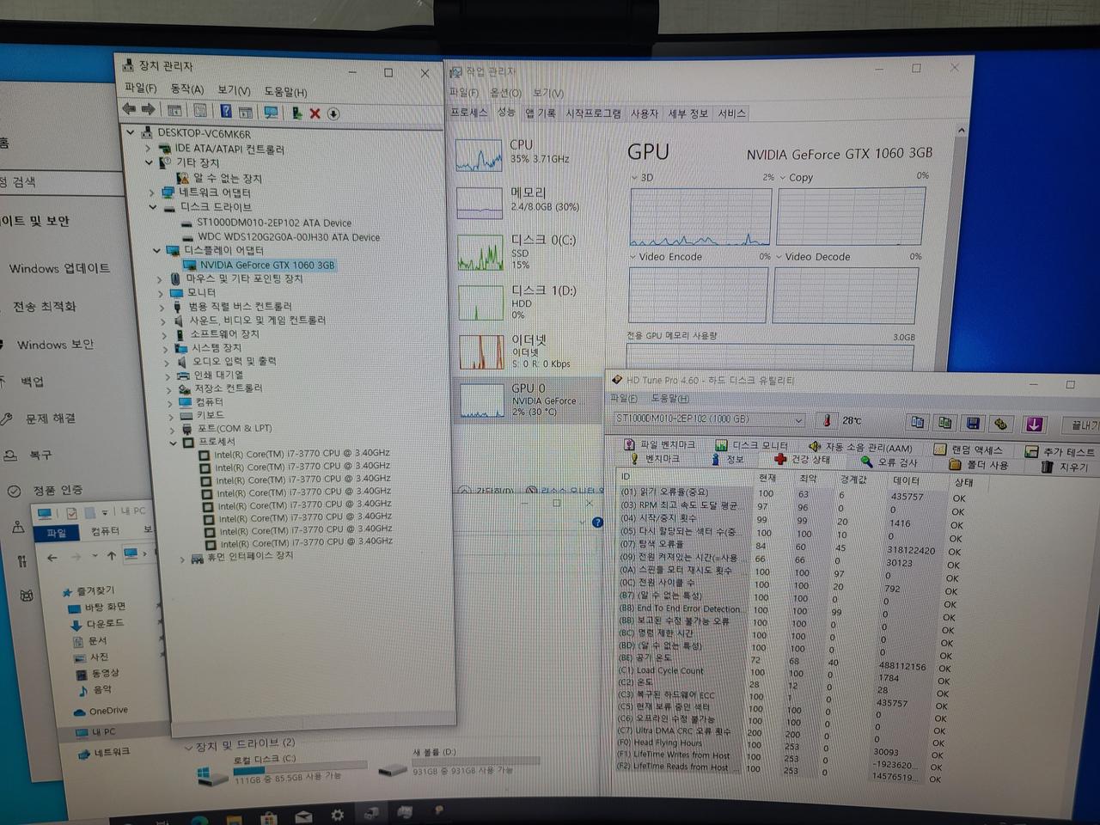Collapse the 디스크 드라이브 tree node
This screenshot has height=825, width=1100.
point(154,207)
